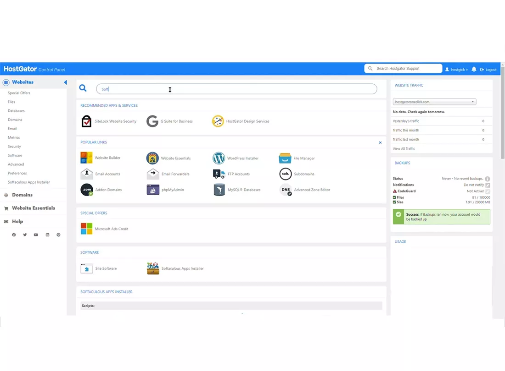Open Website Essentials icon in Popular Links
The width and height of the screenshot is (505, 371).
coord(152,158)
